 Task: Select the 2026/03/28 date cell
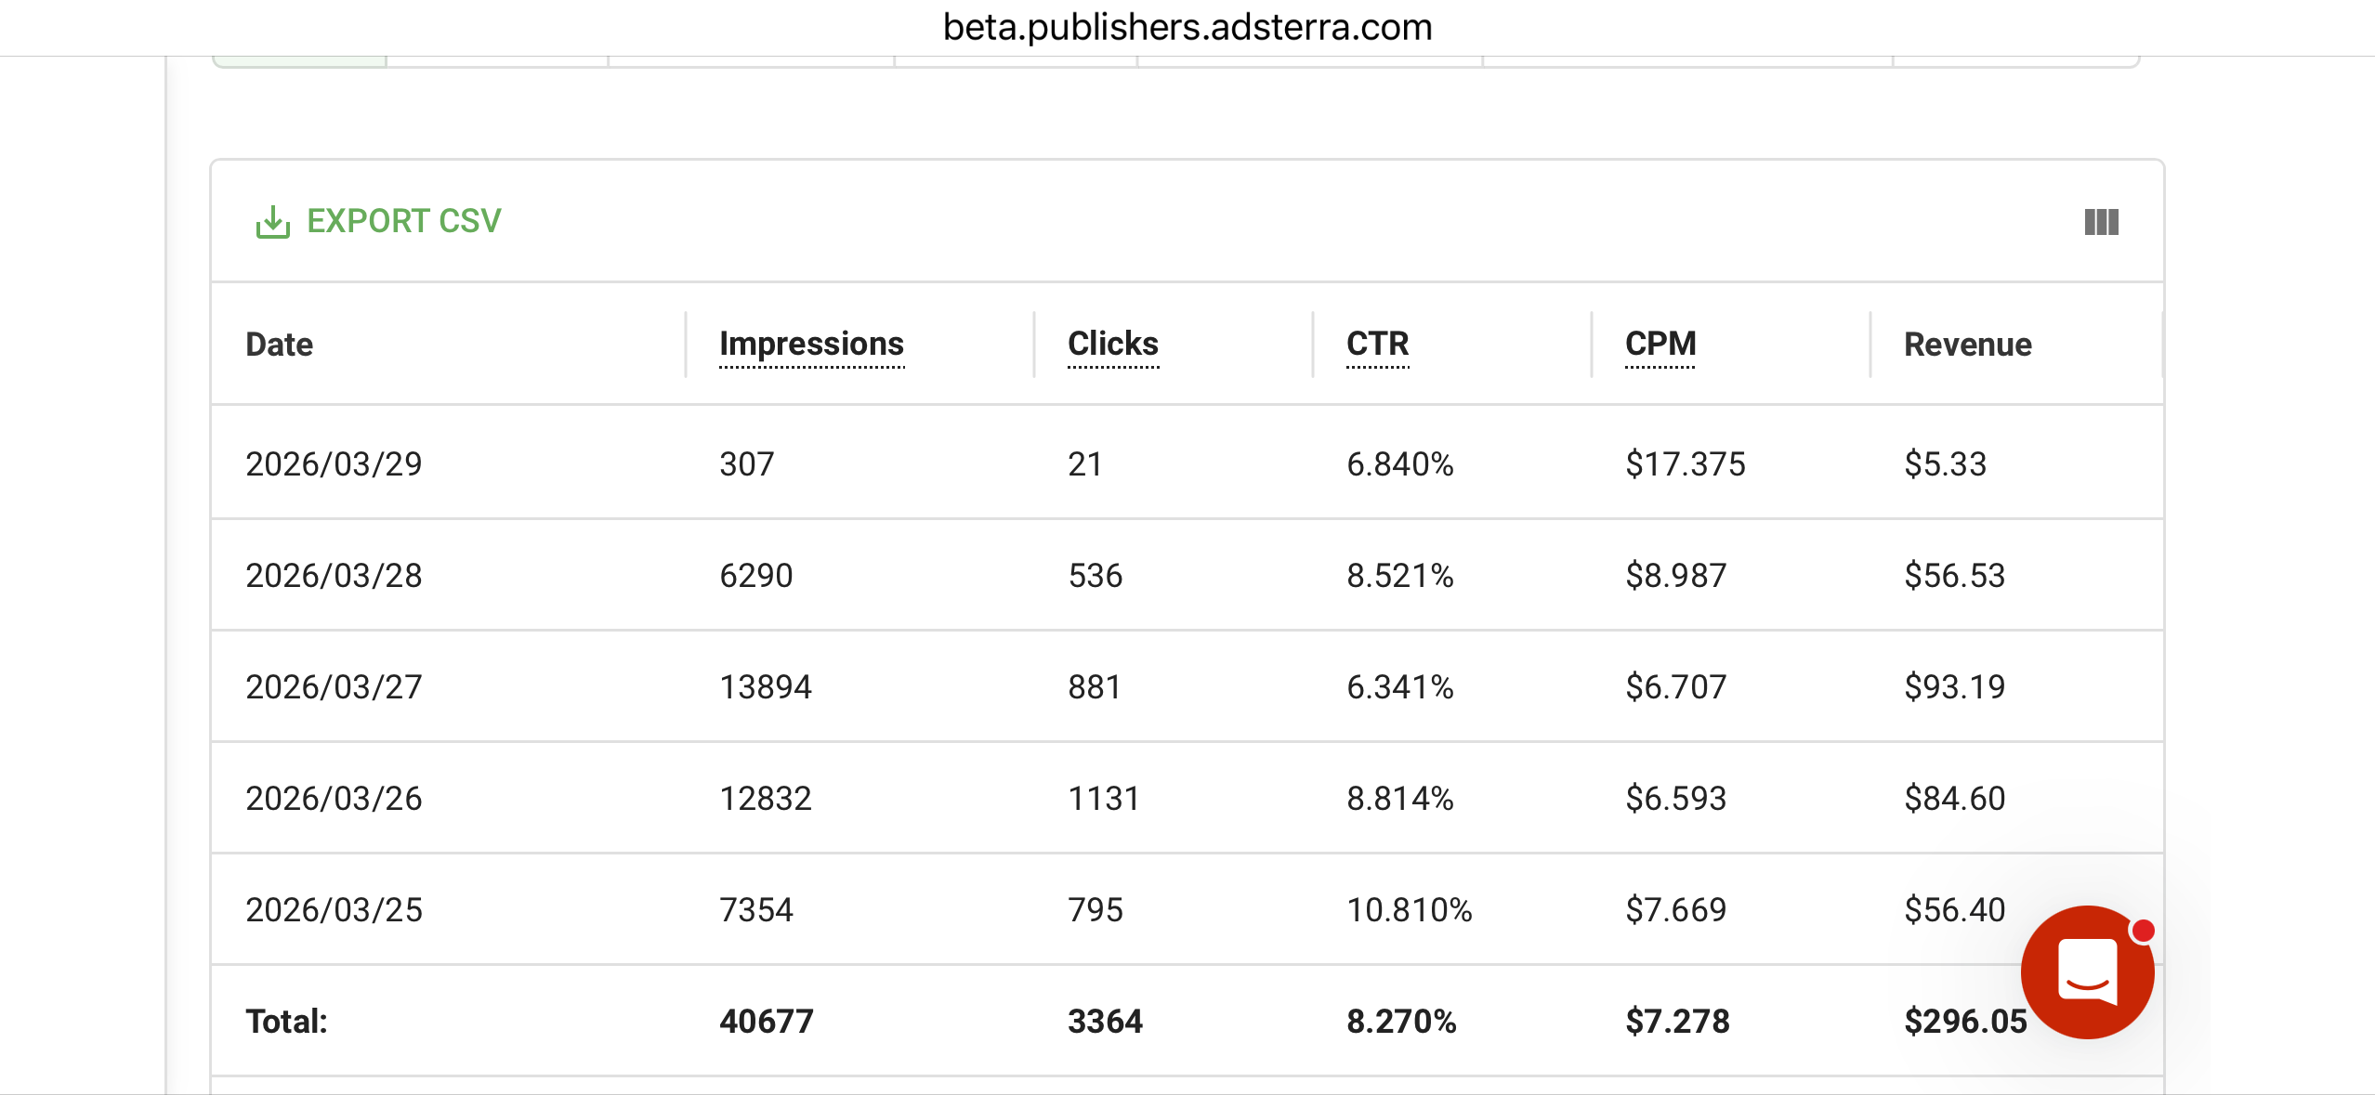334,575
